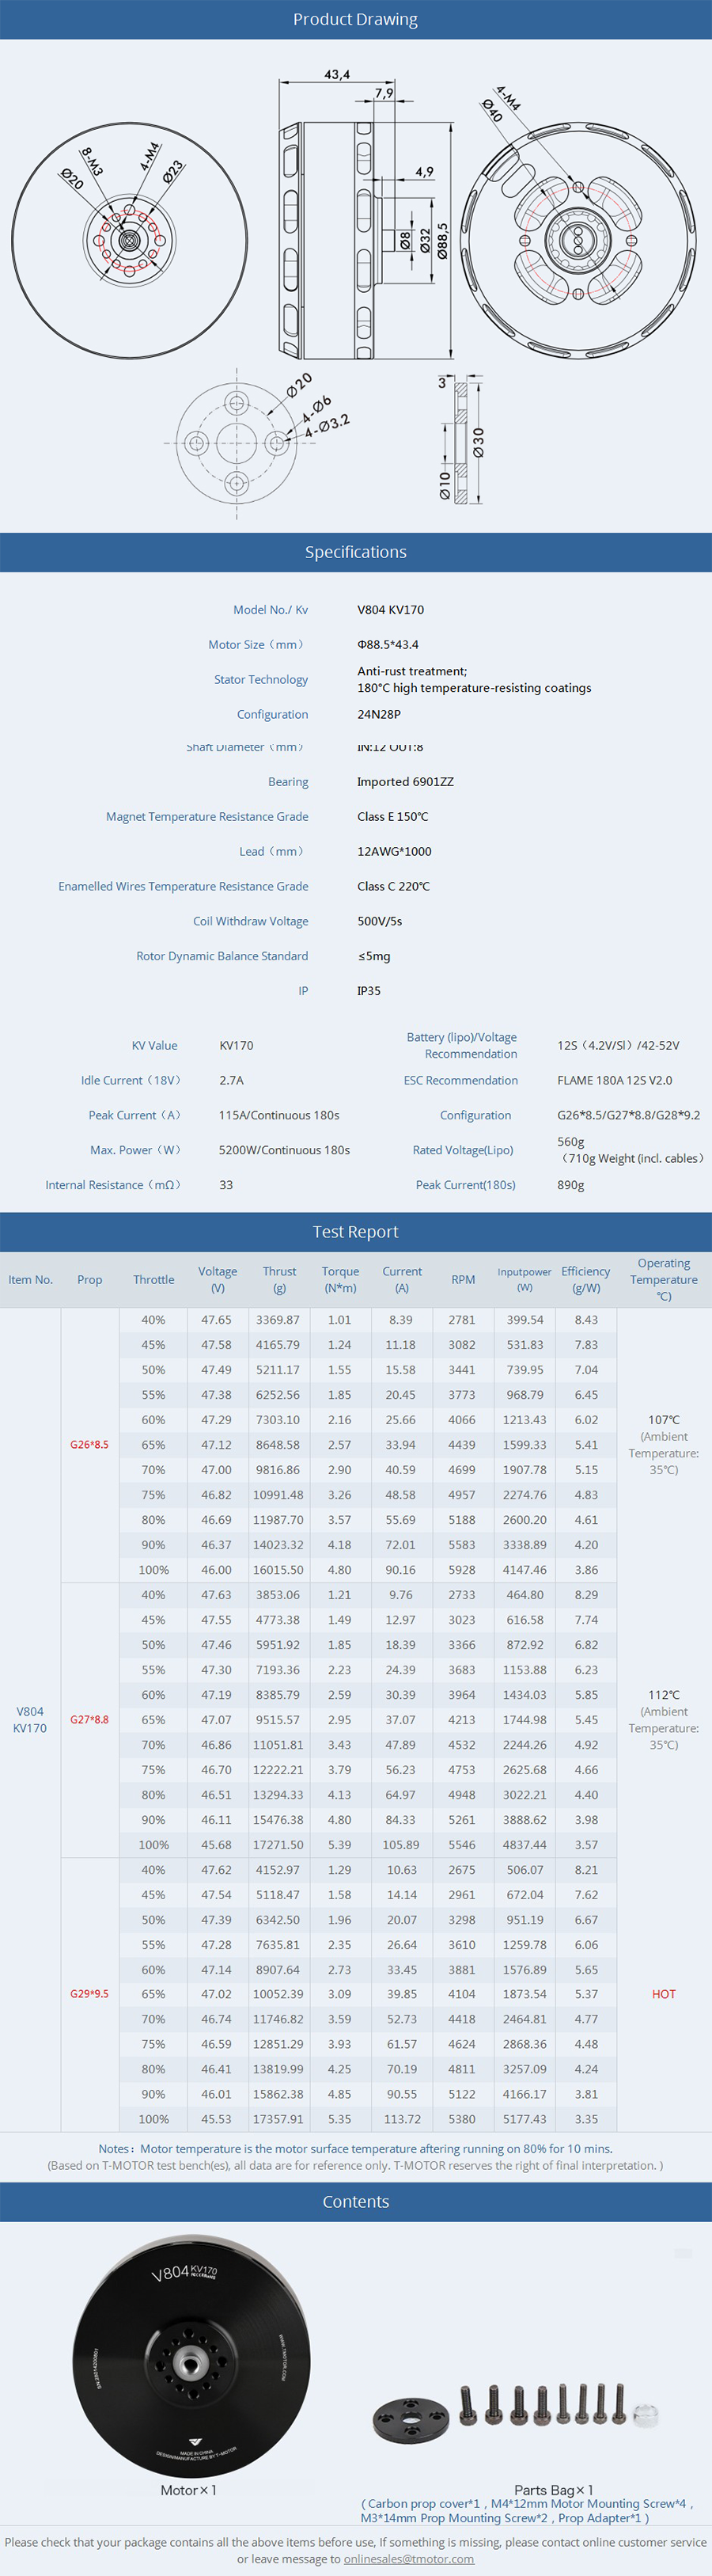Select the KV Value 'KV170'
The image size is (712, 2576).
[x=236, y=1046]
